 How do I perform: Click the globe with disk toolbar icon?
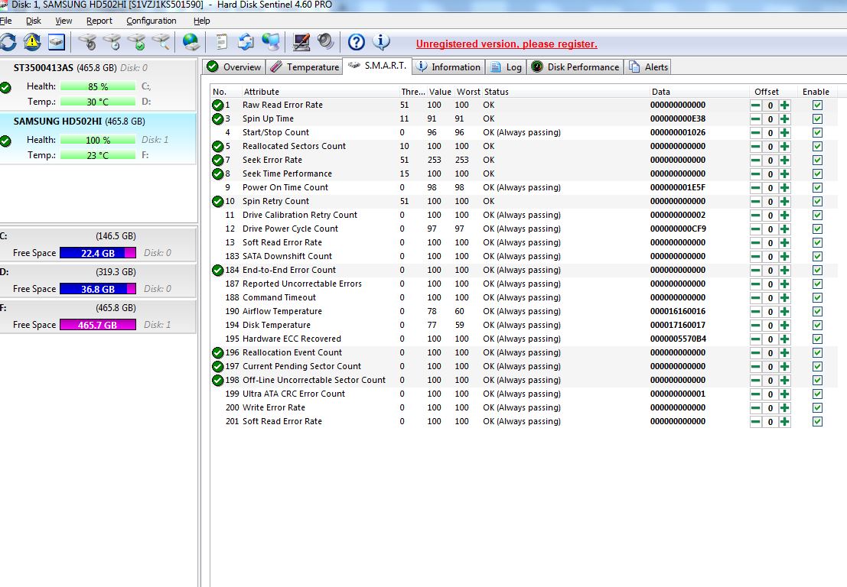coord(191,41)
